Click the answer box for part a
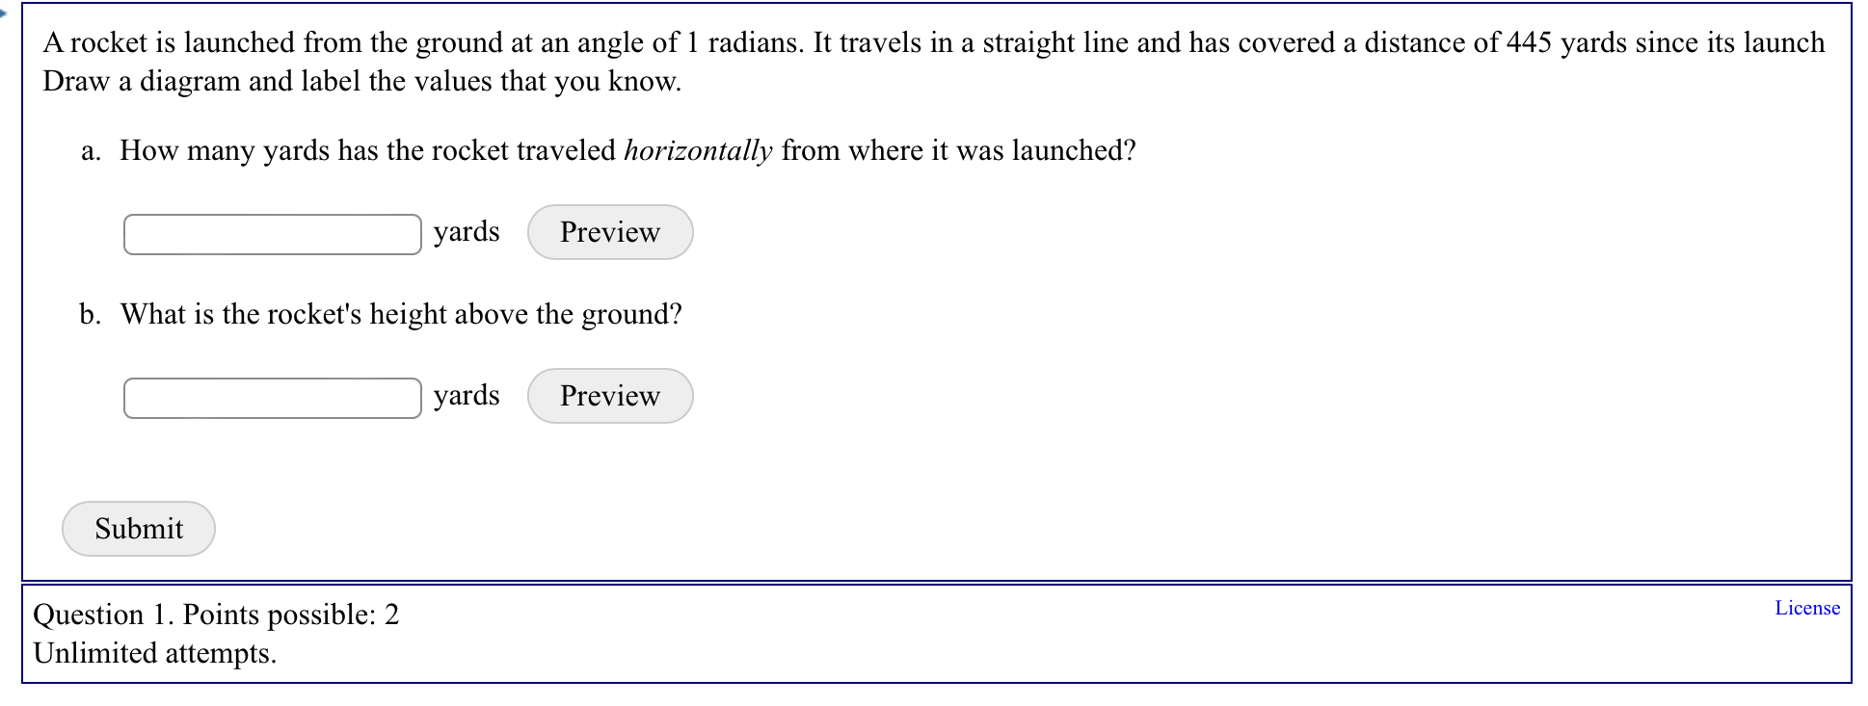The image size is (1868, 706). 271,232
